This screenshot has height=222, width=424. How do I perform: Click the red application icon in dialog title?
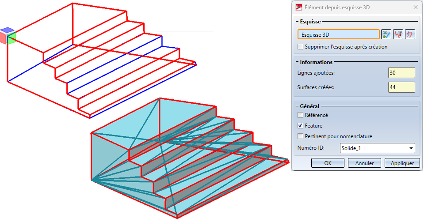coord(299,8)
